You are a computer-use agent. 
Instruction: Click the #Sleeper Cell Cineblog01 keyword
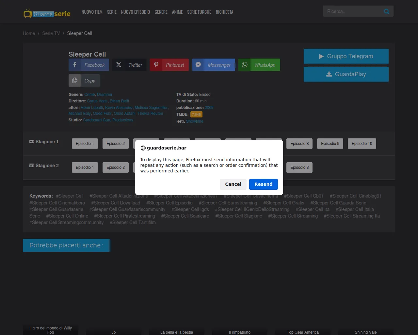[x=356, y=196]
